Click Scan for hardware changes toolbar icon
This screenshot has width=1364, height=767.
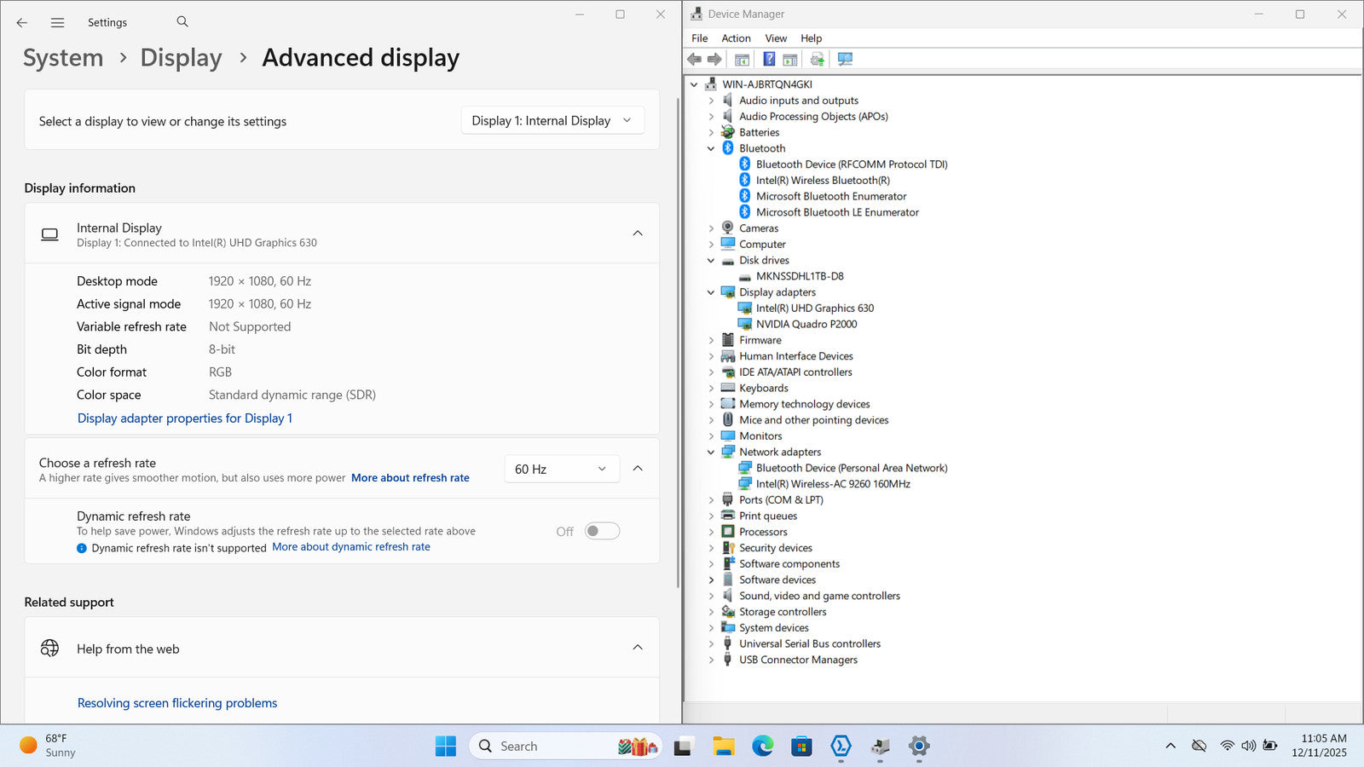pyautogui.click(x=845, y=59)
